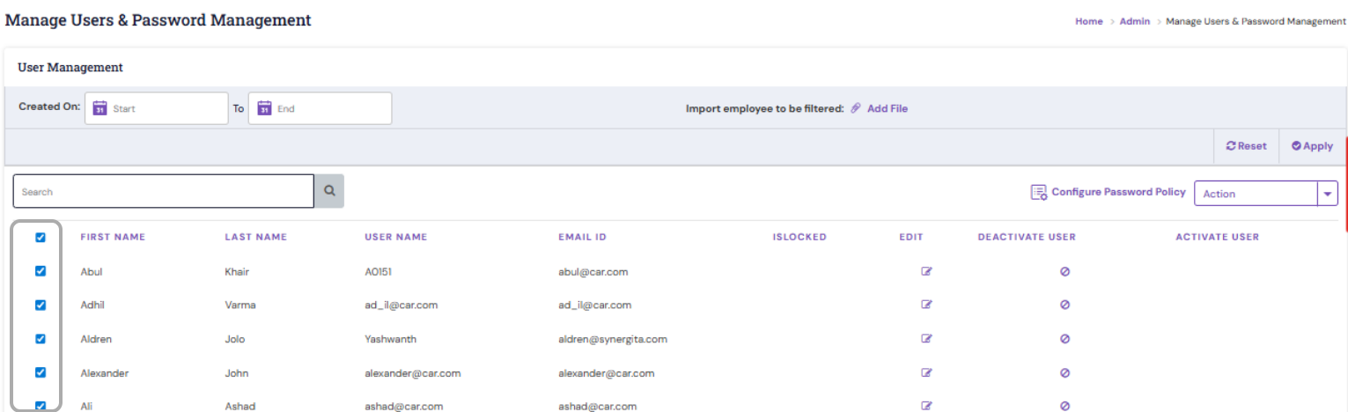This screenshot has width=1348, height=412.
Task: Click the Configure Password Policy icon
Action: coord(1039,192)
